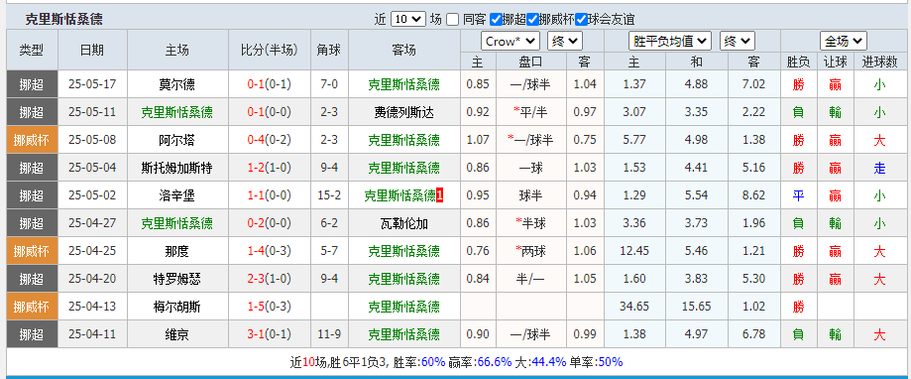
Task: Click date 25-04-11
Action: point(92,334)
